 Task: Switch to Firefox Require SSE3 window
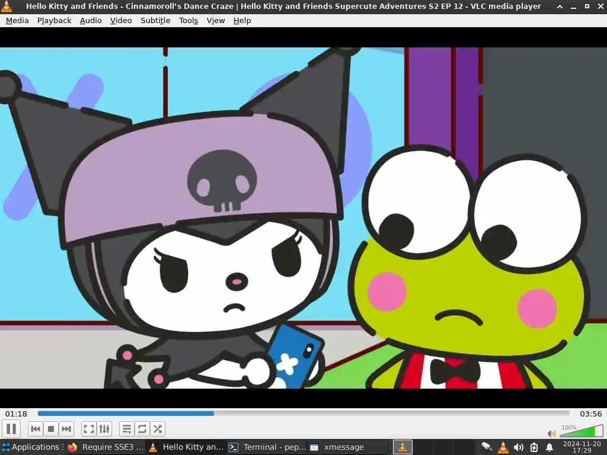pos(106,447)
